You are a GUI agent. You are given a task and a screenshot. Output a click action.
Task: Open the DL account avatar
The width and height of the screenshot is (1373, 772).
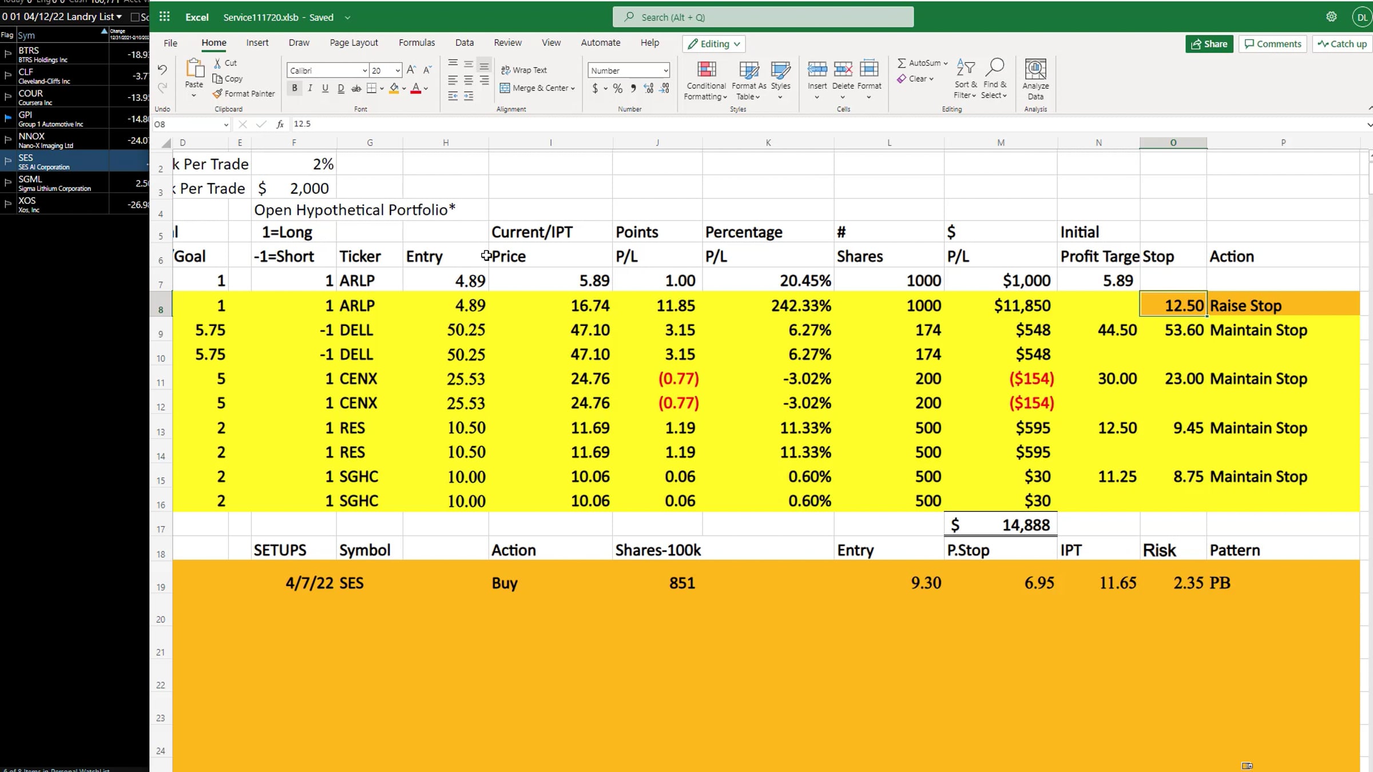(x=1362, y=17)
